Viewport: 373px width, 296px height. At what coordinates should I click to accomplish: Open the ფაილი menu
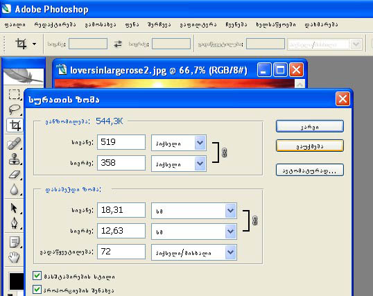coord(15,24)
